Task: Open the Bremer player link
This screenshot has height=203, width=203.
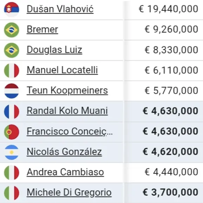Action: tap(42, 30)
